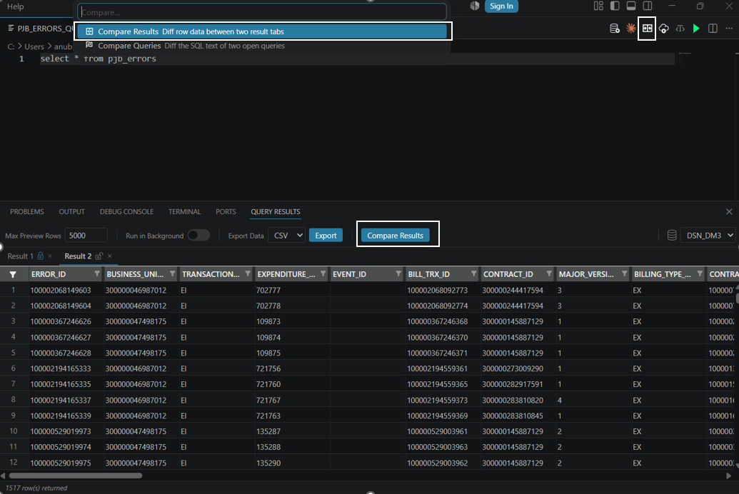Select Compare Queries command palette entry
Screen dimensions: 739x494
coord(262,46)
